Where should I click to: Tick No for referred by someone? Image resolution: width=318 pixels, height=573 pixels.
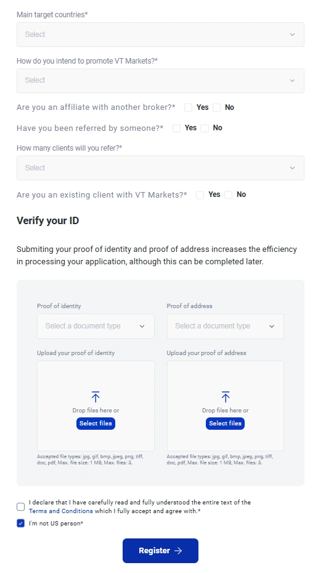coord(205,128)
